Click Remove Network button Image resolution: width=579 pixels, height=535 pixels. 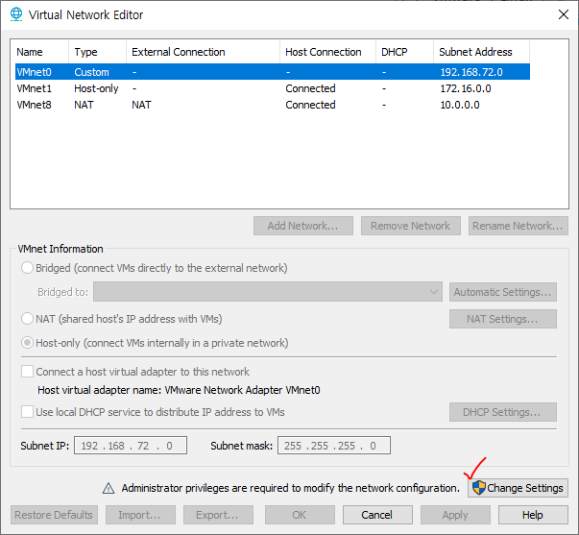[411, 226]
